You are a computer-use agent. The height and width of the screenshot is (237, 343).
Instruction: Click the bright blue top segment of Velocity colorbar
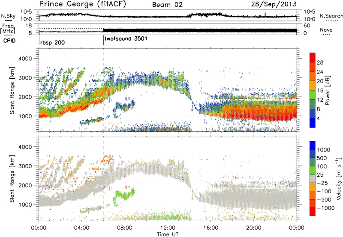(313, 145)
